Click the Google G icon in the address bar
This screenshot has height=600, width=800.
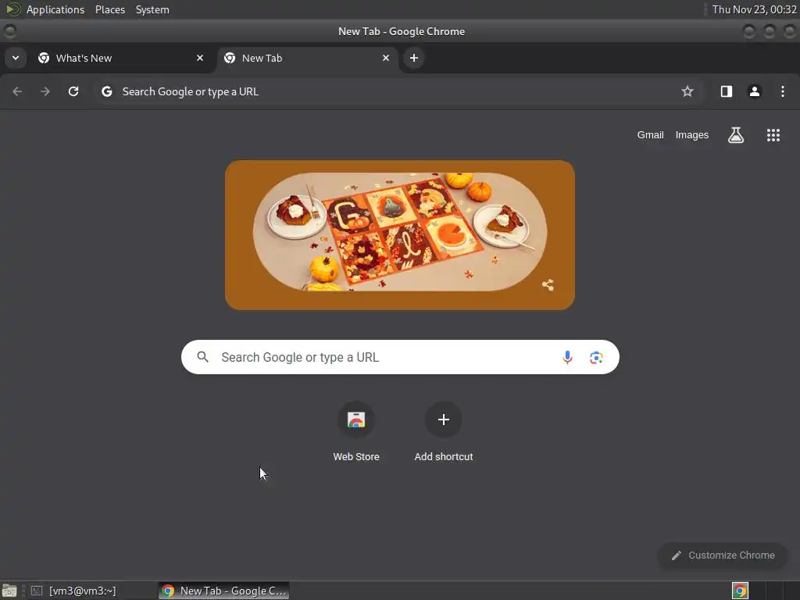(106, 91)
